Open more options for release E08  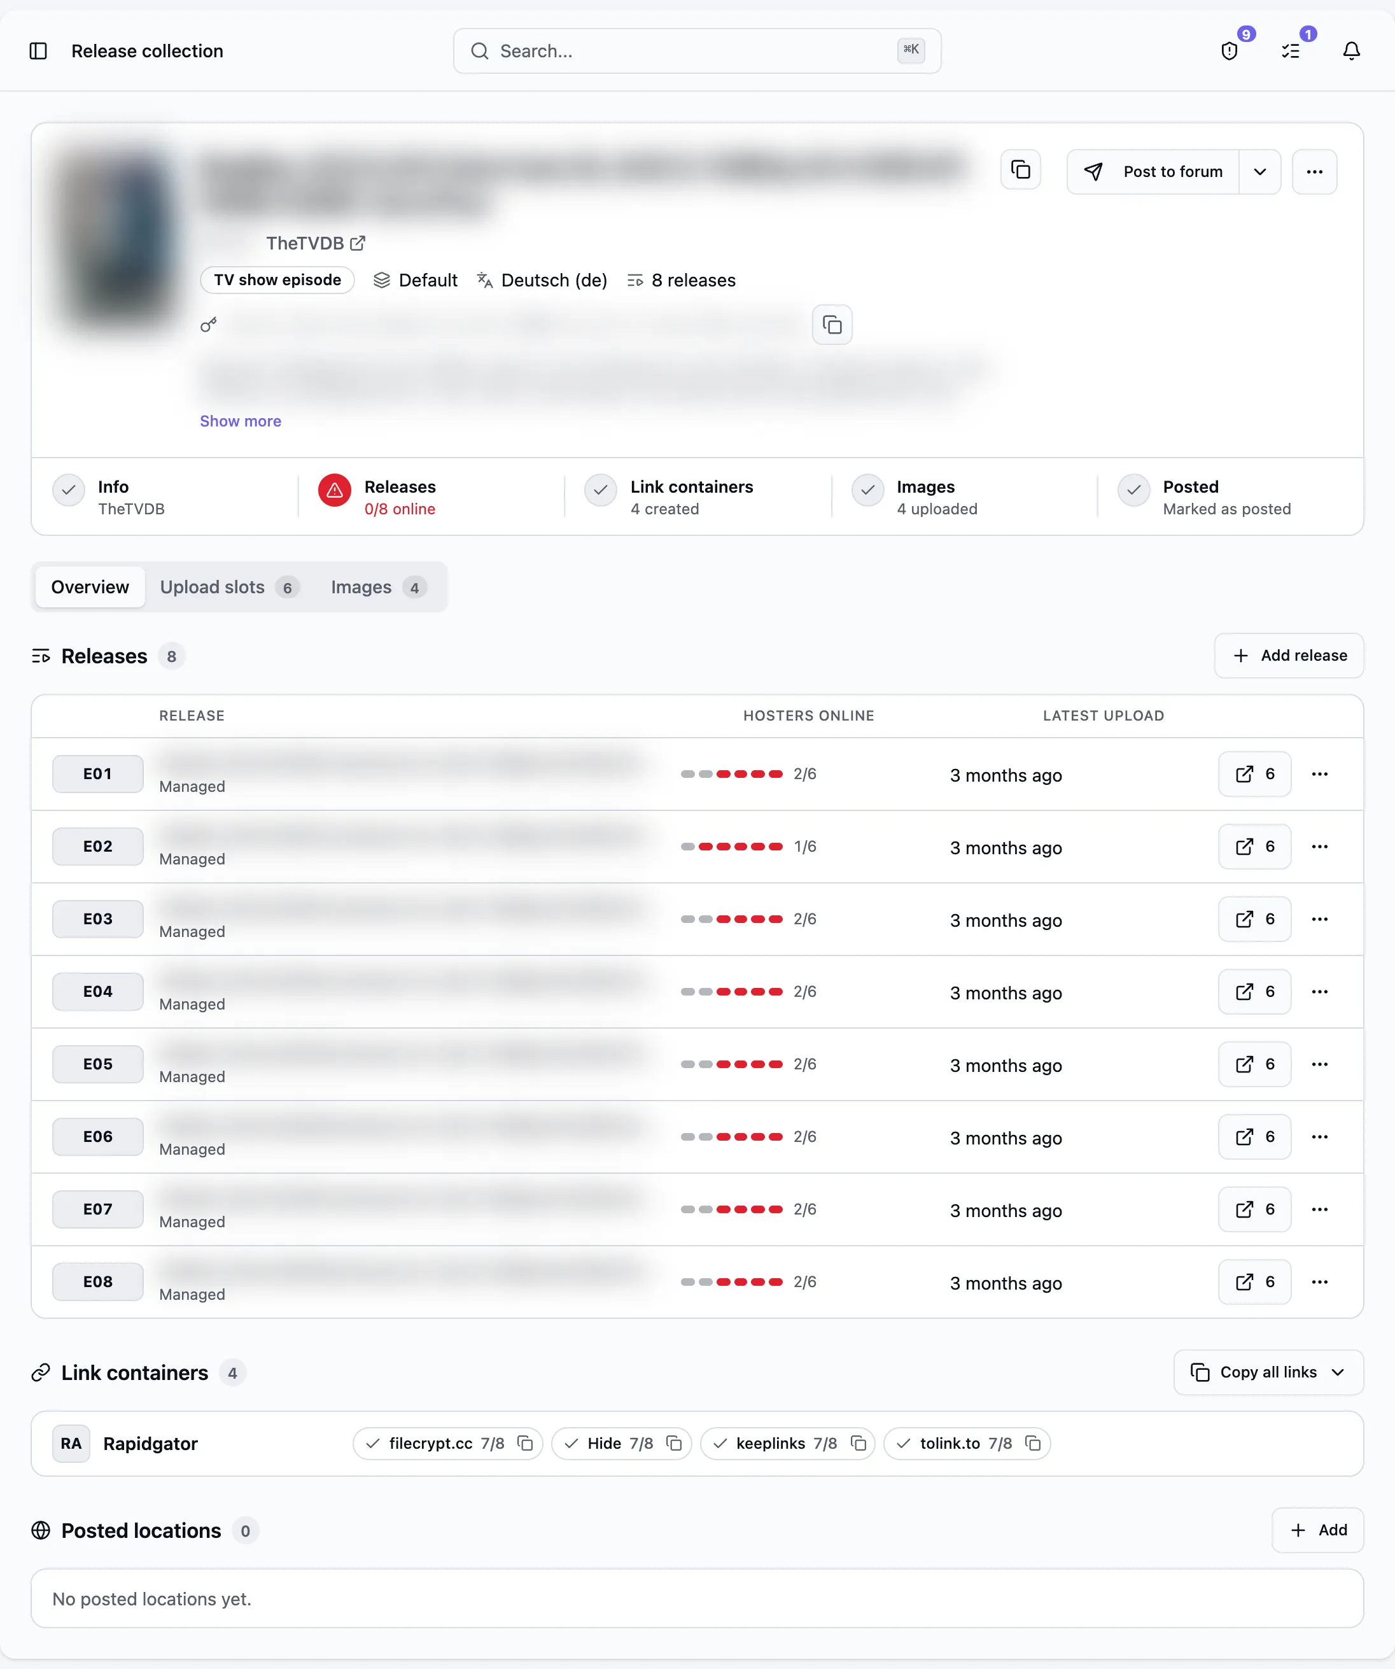click(1319, 1282)
